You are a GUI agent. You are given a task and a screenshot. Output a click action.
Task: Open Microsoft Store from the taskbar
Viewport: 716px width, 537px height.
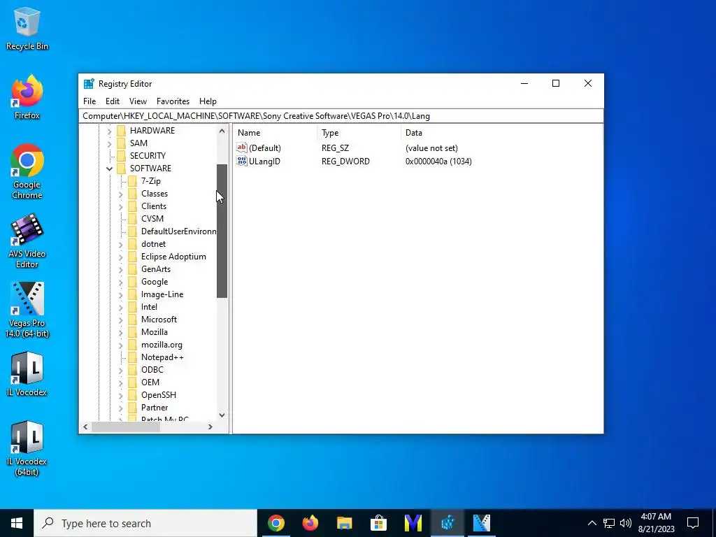(378, 523)
